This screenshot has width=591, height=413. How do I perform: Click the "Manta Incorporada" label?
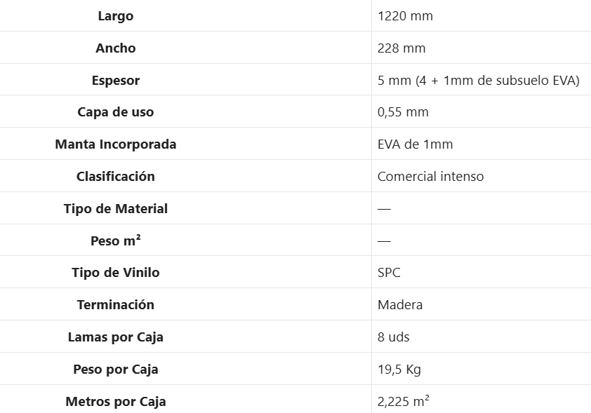click(115, 144)
